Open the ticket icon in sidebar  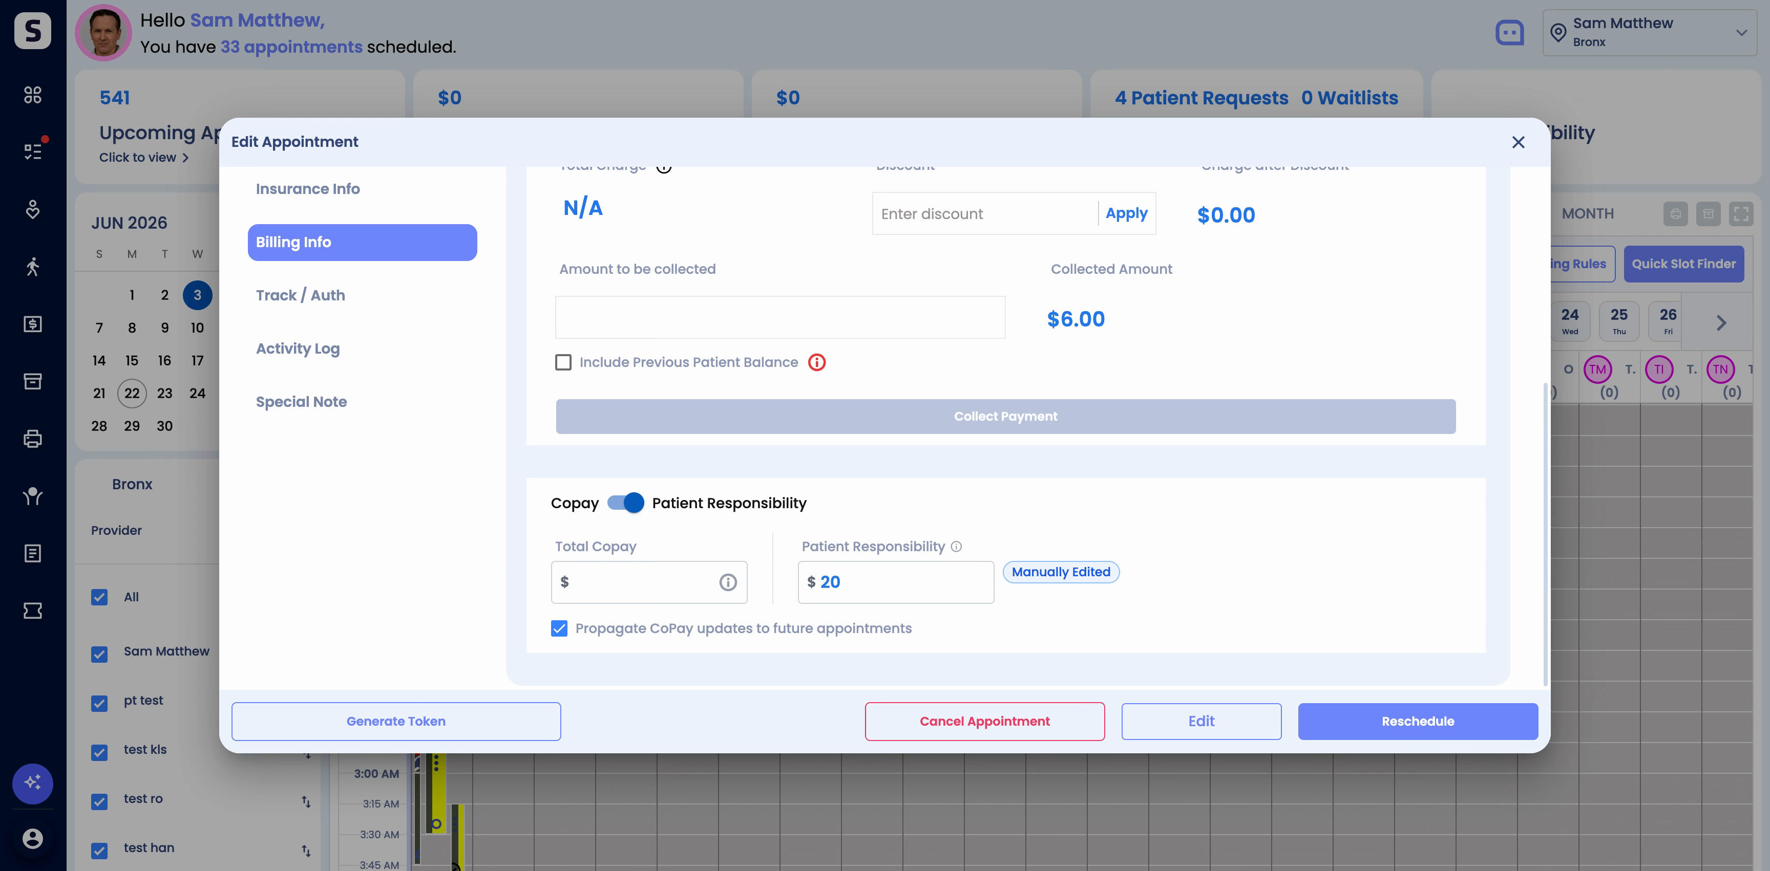tap(32, 610)
